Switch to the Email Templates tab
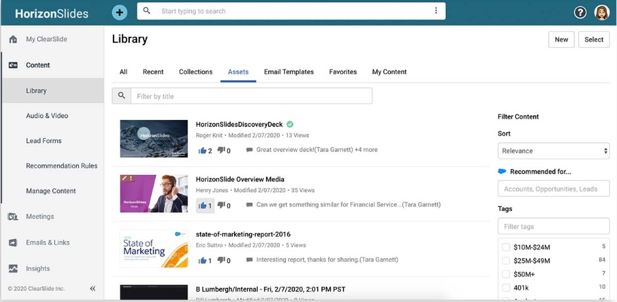 pyautogui.click(x=289, y=72)
